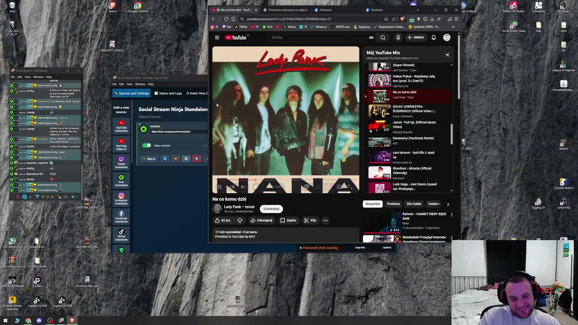Open View menu in Social Stream Dashboard
This screenshot has width=578, height=325.
[28, 77]
